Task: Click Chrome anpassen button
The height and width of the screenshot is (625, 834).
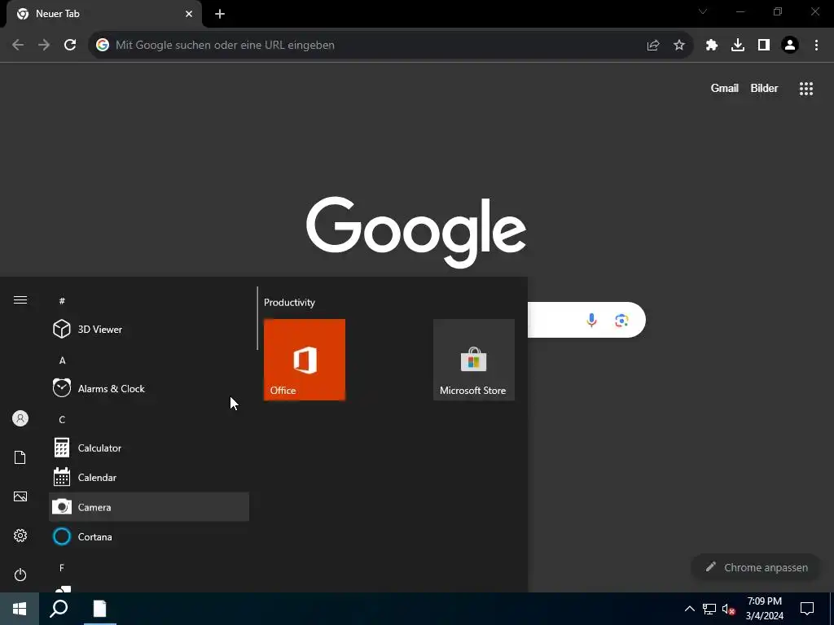Action: tap(756, 567)
